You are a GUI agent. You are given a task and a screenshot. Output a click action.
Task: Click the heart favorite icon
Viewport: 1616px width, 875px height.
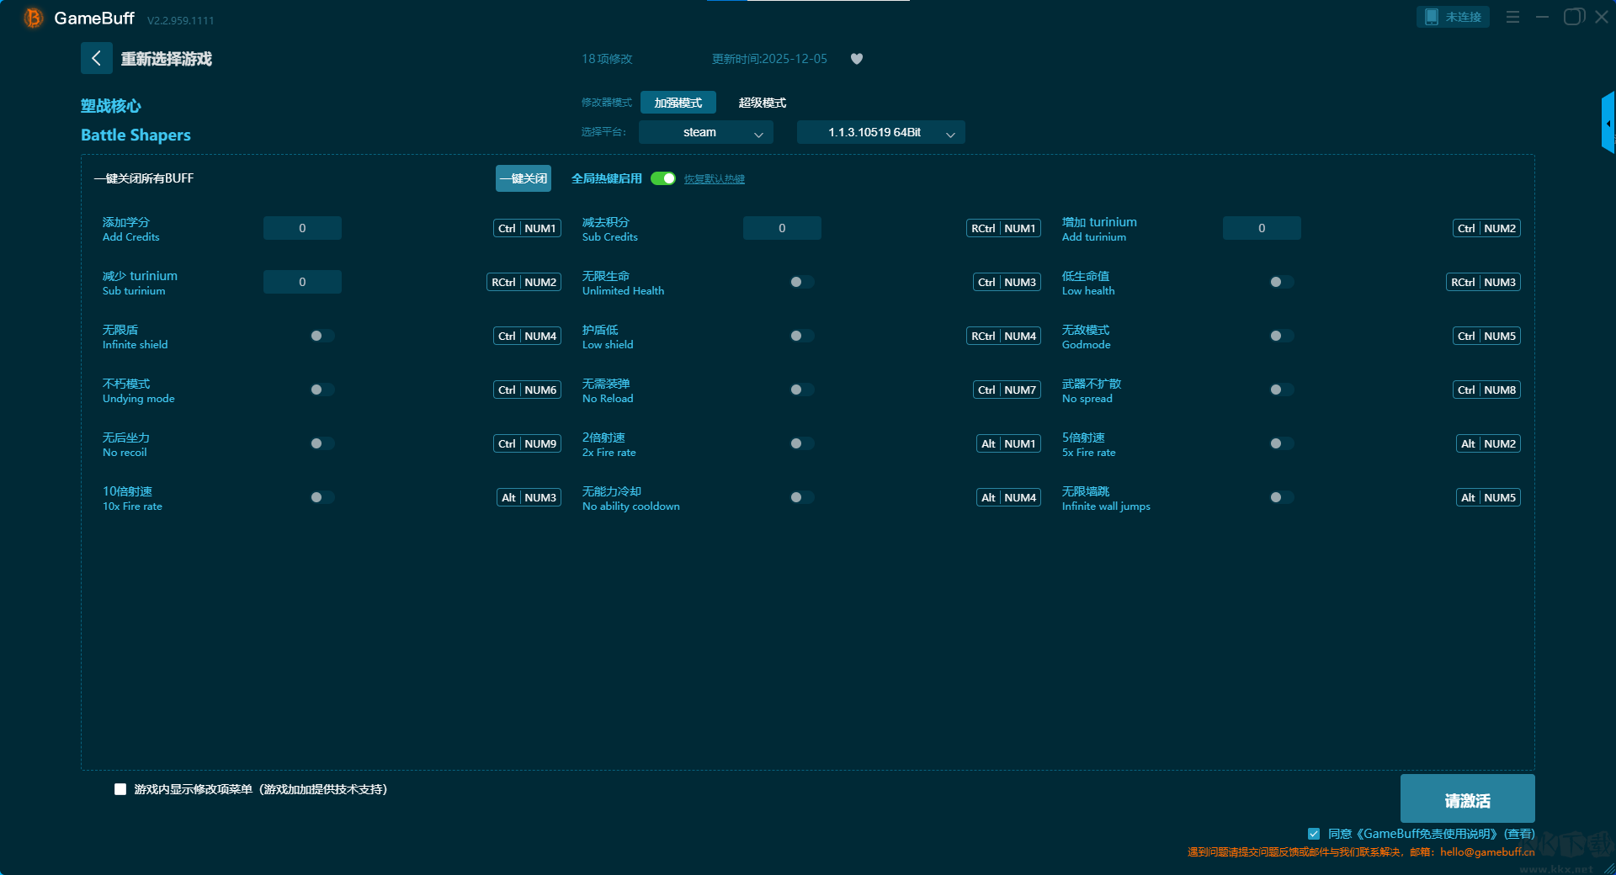(x=857, y=59)
